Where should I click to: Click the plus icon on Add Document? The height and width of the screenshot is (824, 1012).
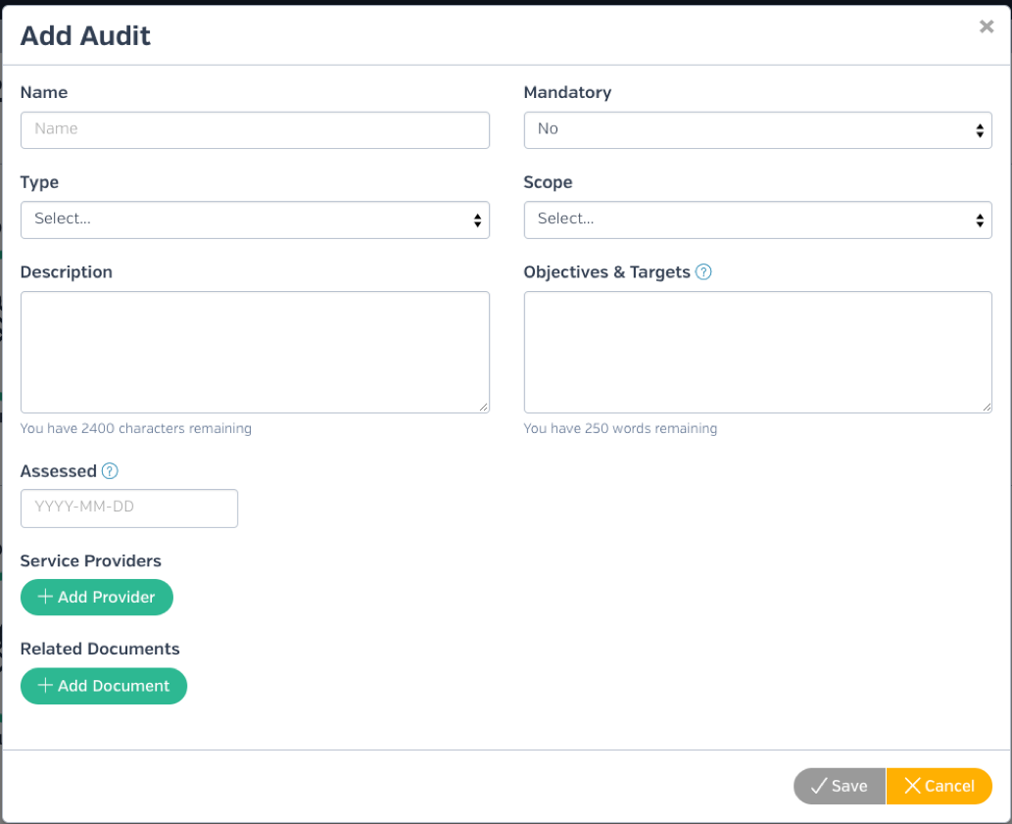(44, 686)
